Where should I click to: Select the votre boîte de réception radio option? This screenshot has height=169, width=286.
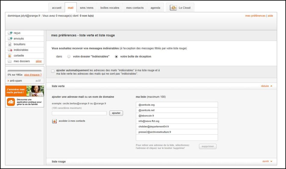[x=116, y=57]
